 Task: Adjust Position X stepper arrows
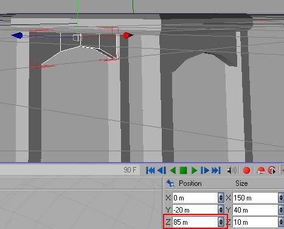pyautogui.click(x=221, y=198)
